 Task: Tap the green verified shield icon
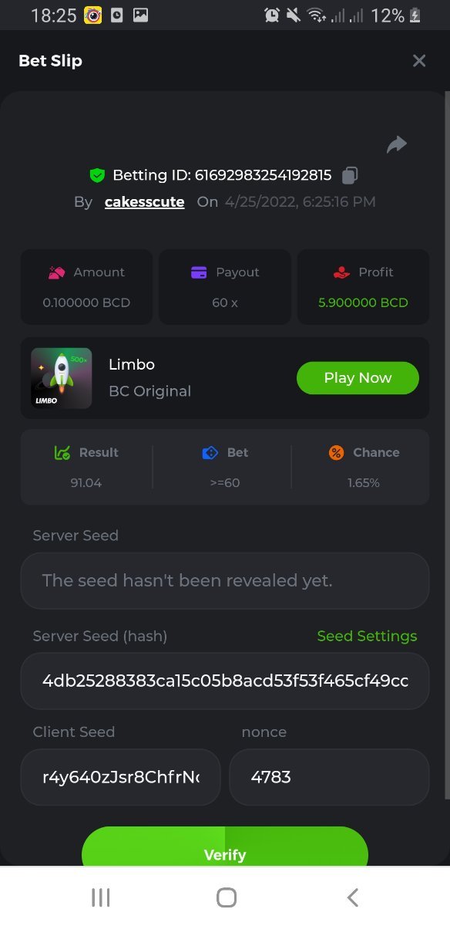[x=96, y=175]
